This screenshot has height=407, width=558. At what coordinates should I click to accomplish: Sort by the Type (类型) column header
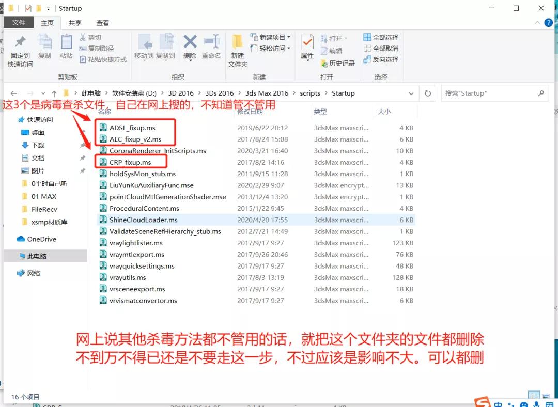click(x=320, y=112)
